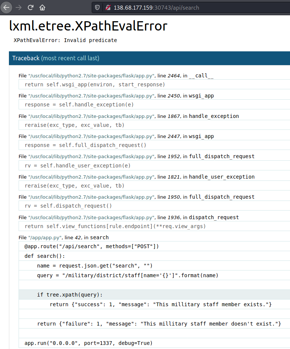The height and width of the screenshot is (349, 290).
Task: Click the Traceback header bar
Action: tap(149, 58)
